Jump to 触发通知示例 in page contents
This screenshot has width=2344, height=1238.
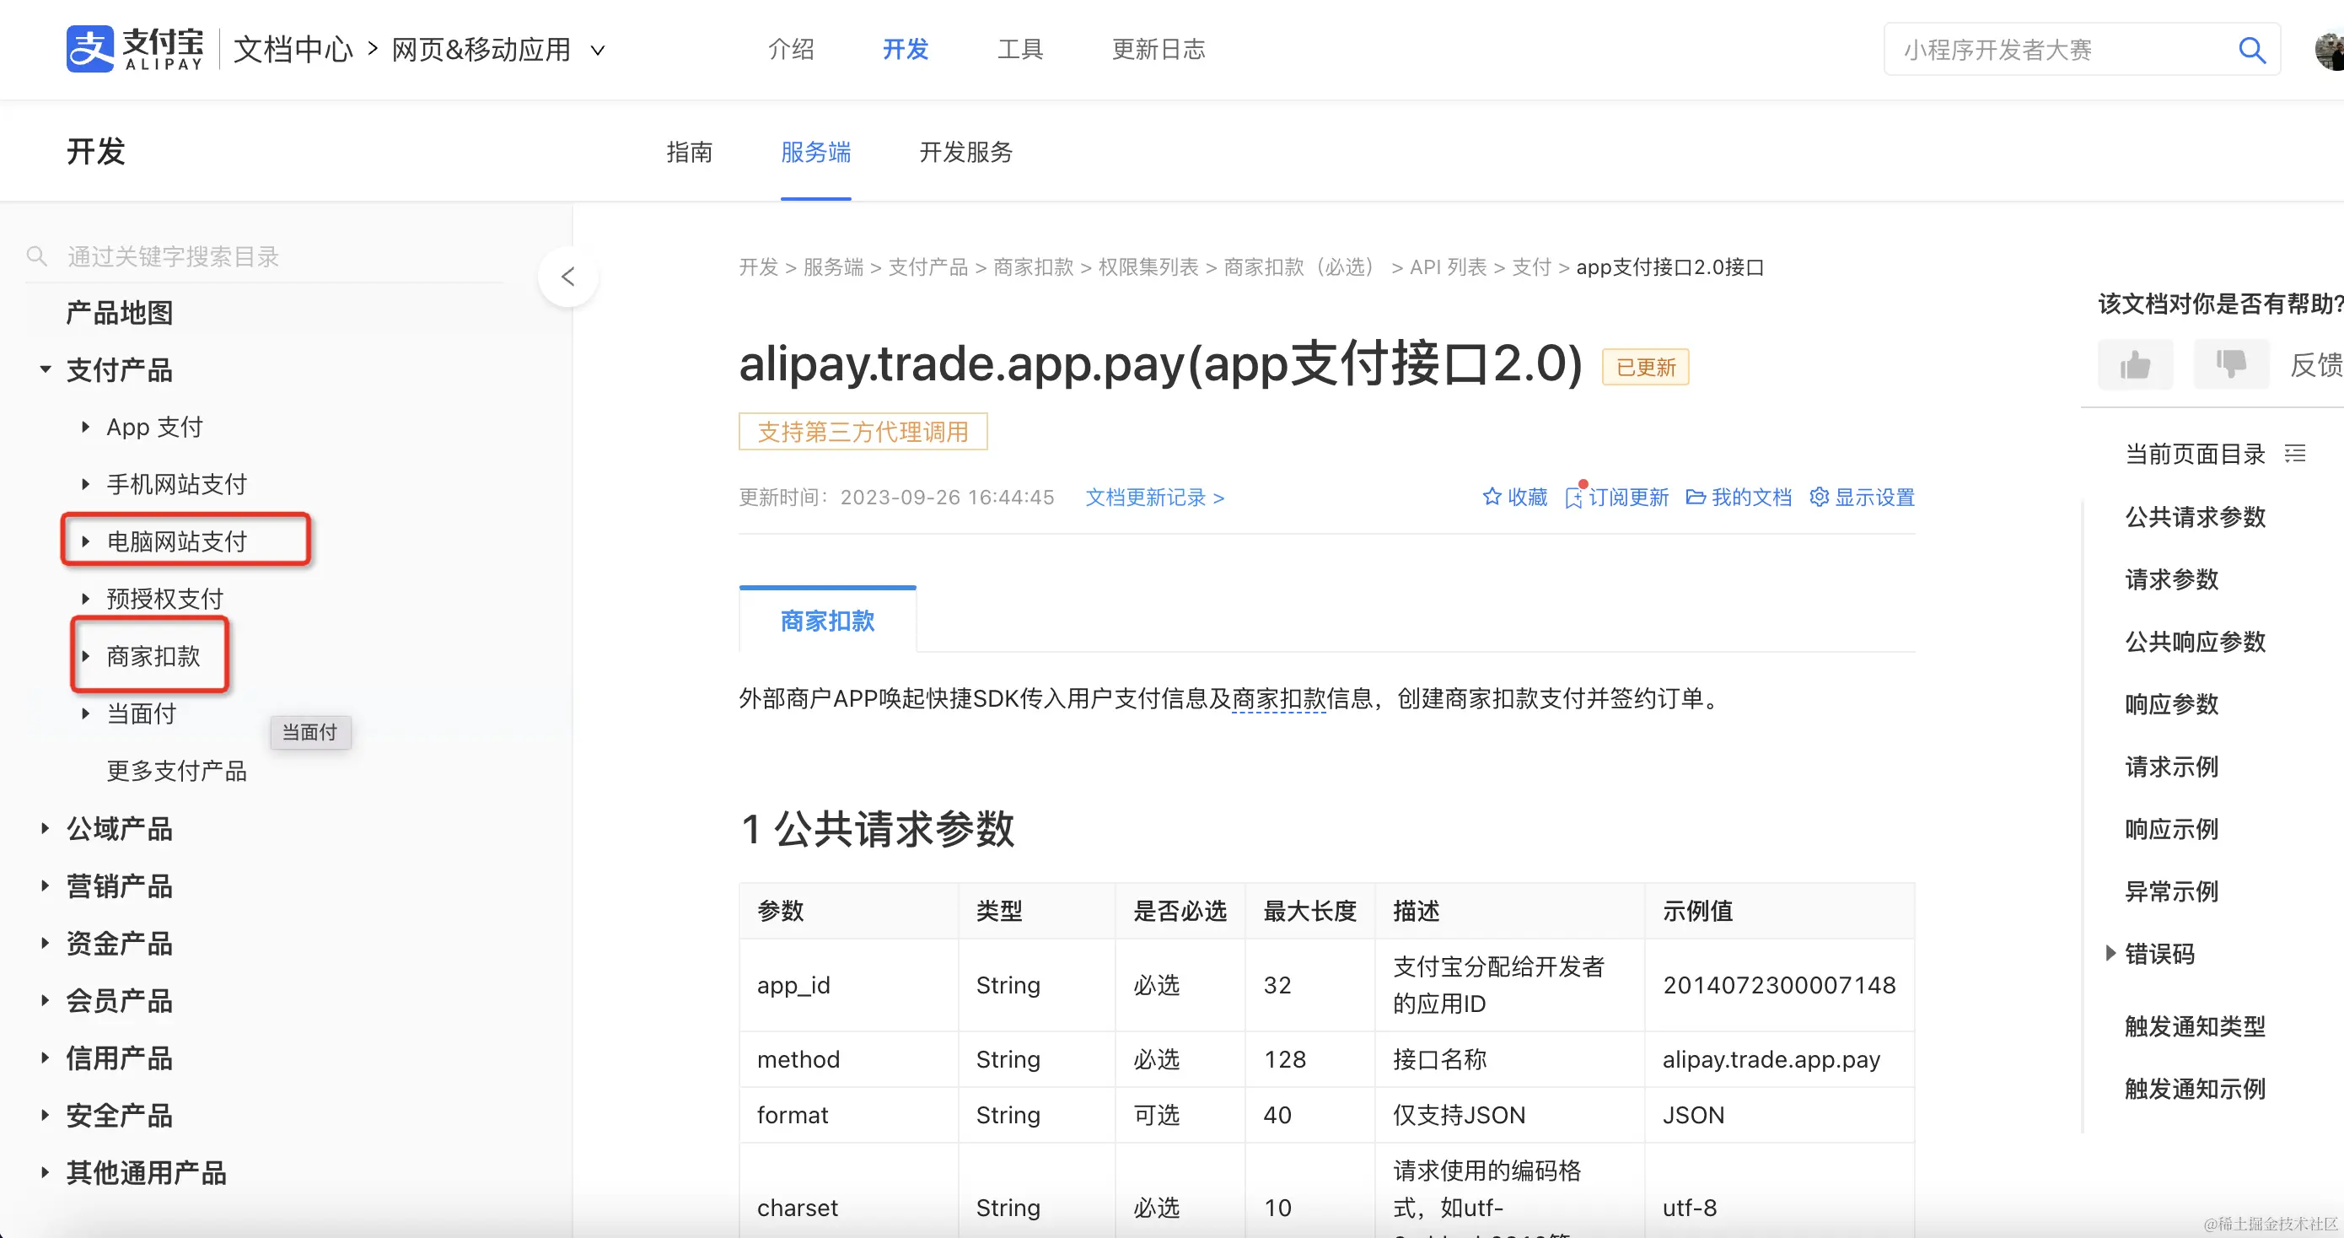pyautogui.click(x=2195, y=1089)
